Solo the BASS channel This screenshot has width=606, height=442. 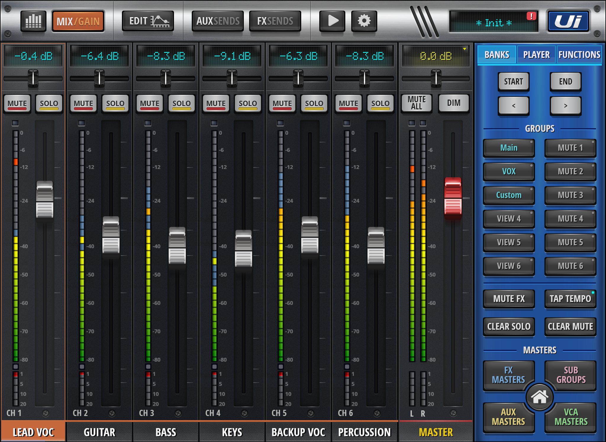point(181,104)
